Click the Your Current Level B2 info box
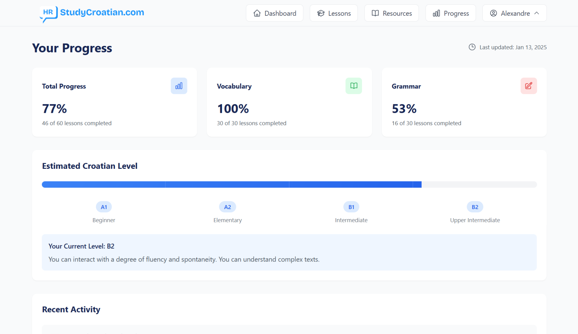The image size is (578, 334). (289, 252)
